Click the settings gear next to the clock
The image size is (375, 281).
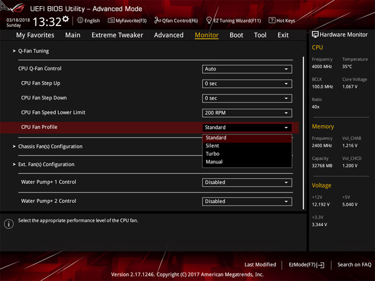click(65, 19)
